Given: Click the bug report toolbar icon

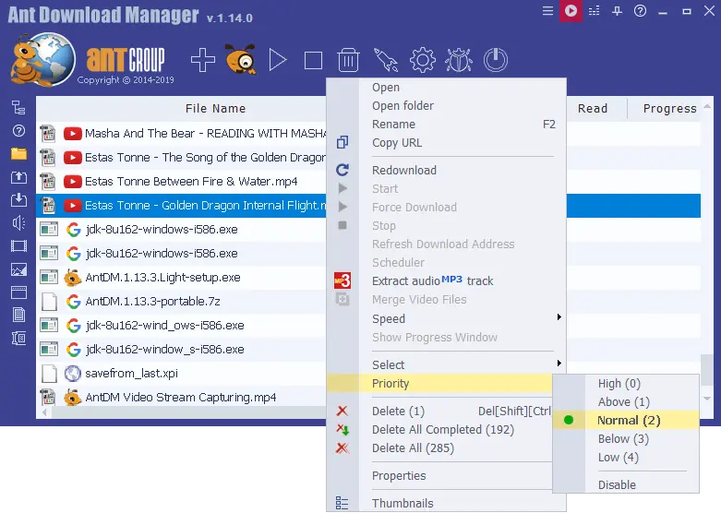Looking at the screenshot, I should point(459,60).
